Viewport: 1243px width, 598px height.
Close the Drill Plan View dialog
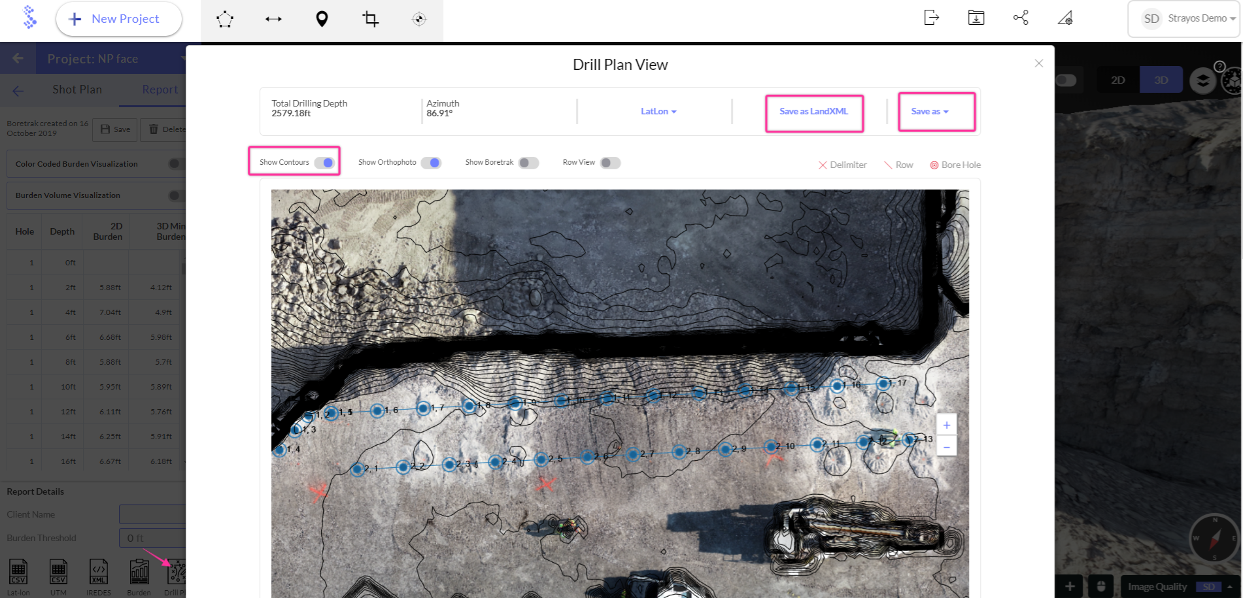coord(1038,63)
